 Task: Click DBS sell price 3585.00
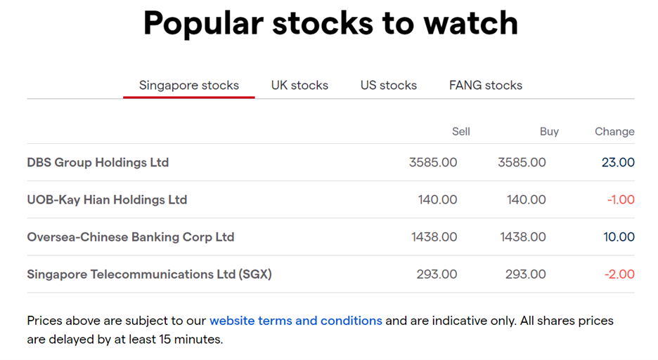pos(433,163)
